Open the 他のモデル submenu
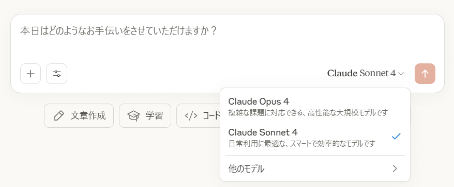 315,168
